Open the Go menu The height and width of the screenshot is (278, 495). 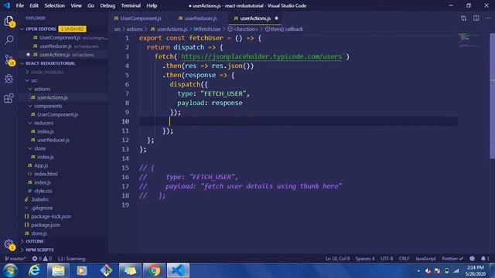point(90,5)
